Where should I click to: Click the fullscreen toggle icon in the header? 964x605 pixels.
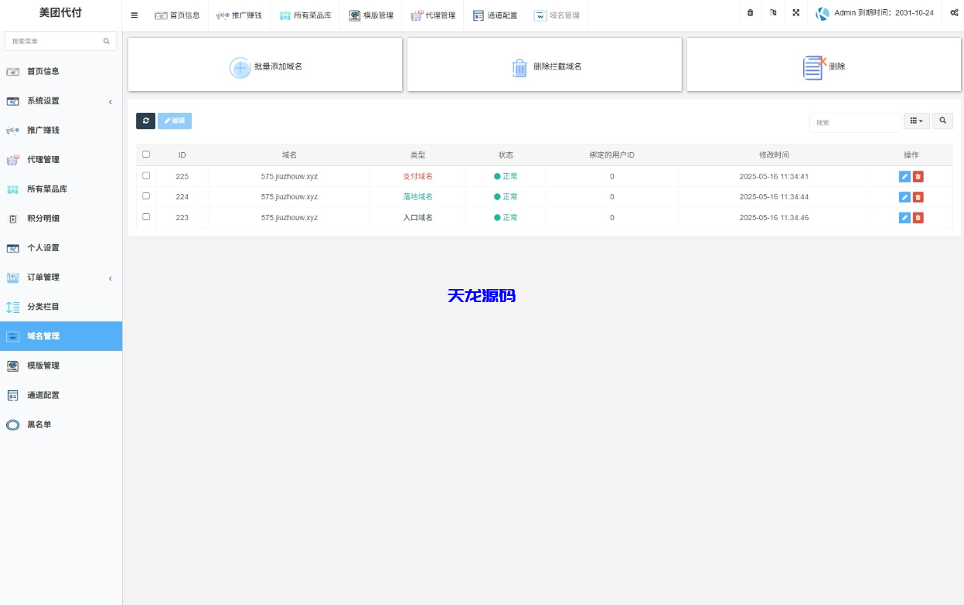click(x=796, y=14)
